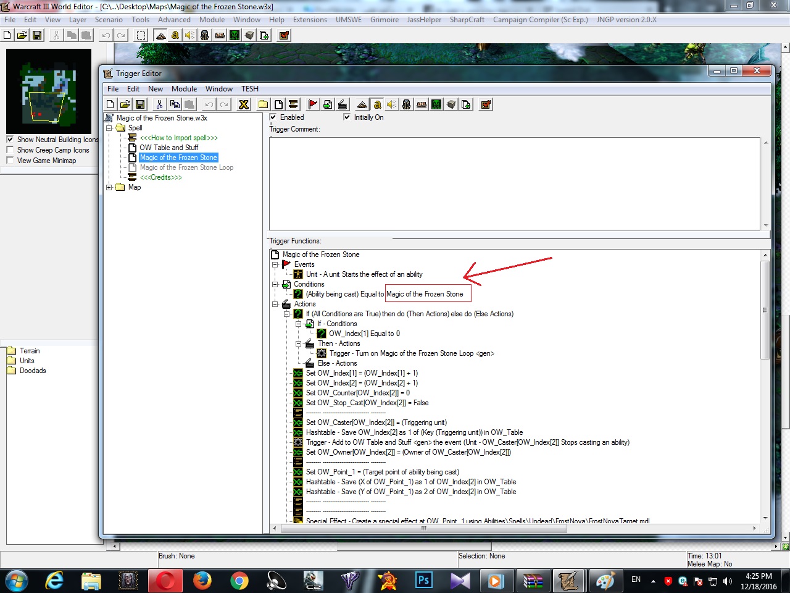
Task: Open Object Manager from Trigger Editor toolbar
Action: [451, 104]
